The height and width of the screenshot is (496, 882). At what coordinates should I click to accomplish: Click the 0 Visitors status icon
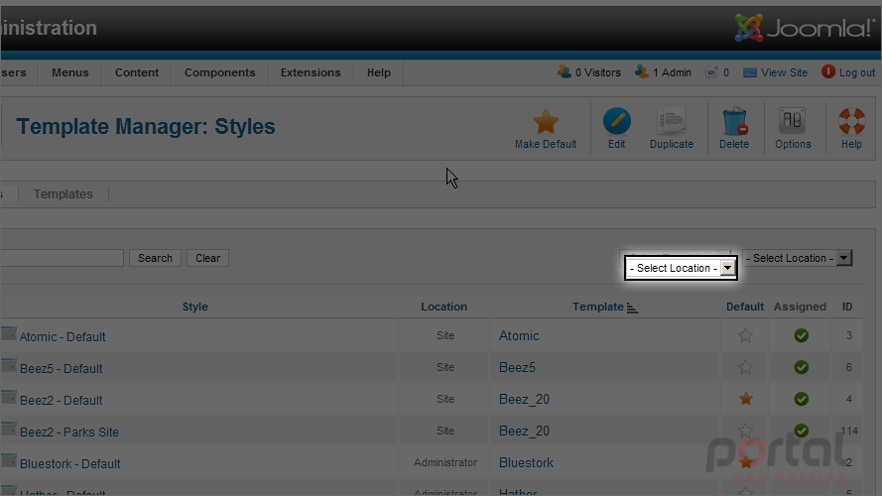point(565,71)
